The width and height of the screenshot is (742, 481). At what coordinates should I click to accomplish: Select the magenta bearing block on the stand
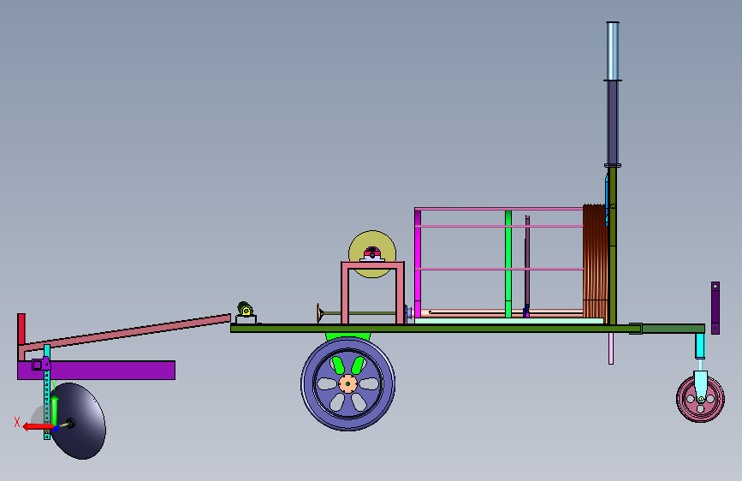pyautogui.click(x=372, y=255)
